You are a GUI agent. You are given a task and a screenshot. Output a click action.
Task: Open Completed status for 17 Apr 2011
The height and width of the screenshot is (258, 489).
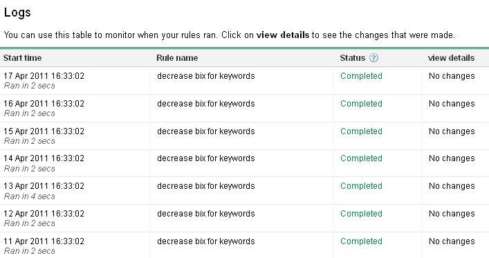361,76
